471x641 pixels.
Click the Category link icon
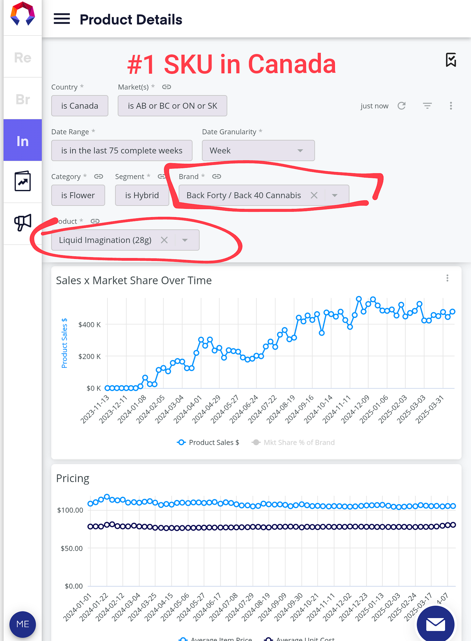click(99, 176)
